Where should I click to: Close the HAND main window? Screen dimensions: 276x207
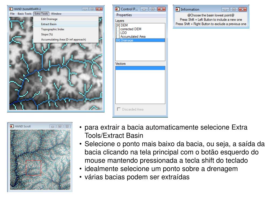click(x=99, y=9)
